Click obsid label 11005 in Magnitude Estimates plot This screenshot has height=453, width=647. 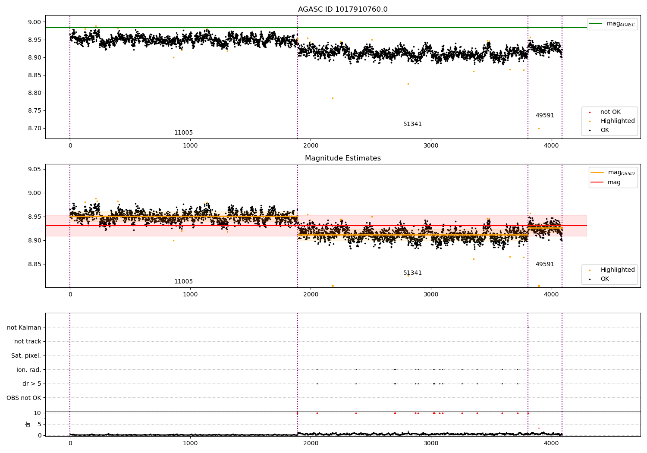[183, 282]
